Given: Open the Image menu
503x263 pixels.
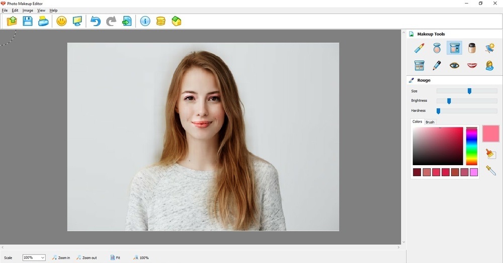Looking at the screenshot, I should (28, 10).
